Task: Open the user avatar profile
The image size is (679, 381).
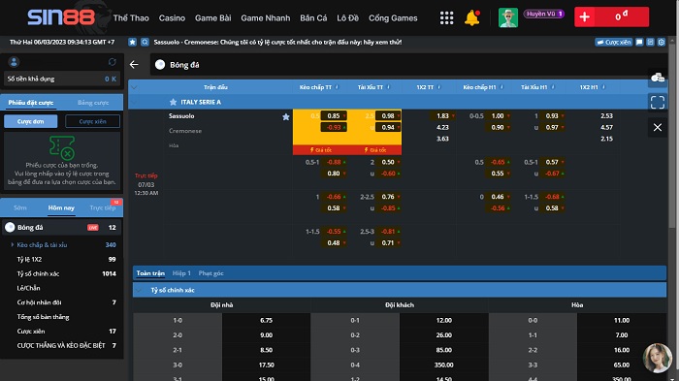Action: click(x=508, y=17)
